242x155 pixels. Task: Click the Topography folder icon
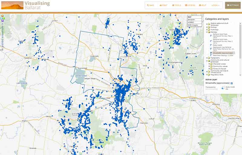point(209,58)
